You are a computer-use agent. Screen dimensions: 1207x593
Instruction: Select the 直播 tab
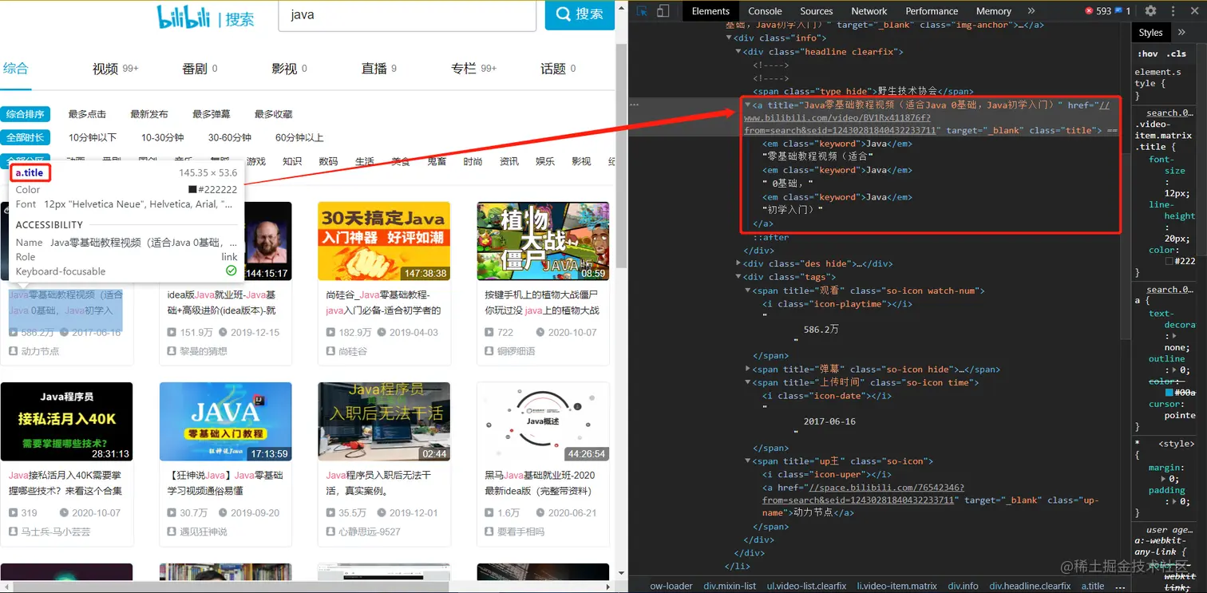pos(378,69)
